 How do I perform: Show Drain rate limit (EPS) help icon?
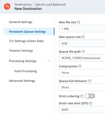[x=91, y=103]
